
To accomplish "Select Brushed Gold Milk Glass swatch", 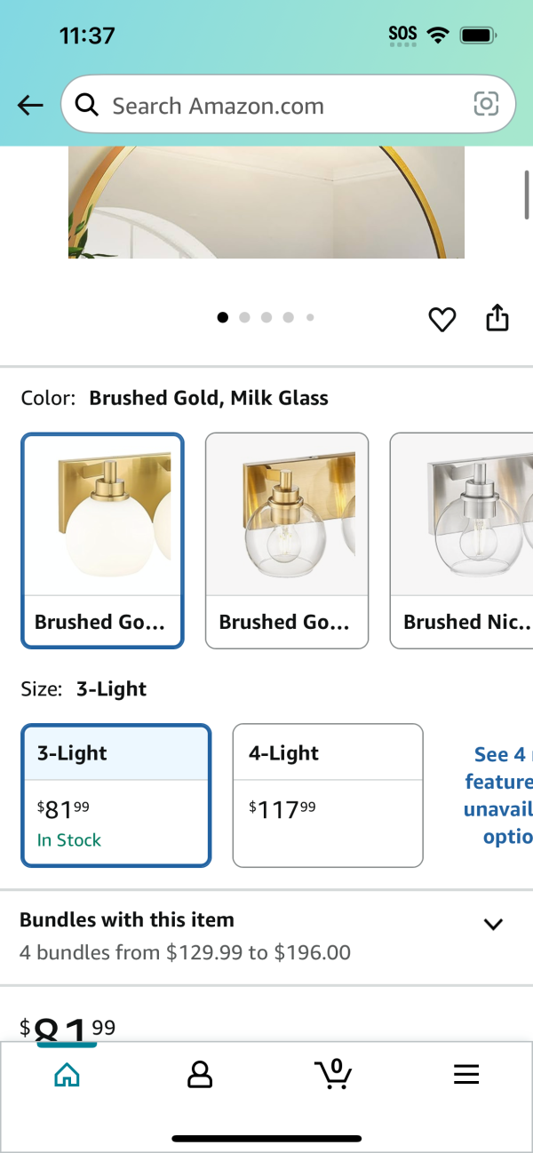I will [102, 540].
